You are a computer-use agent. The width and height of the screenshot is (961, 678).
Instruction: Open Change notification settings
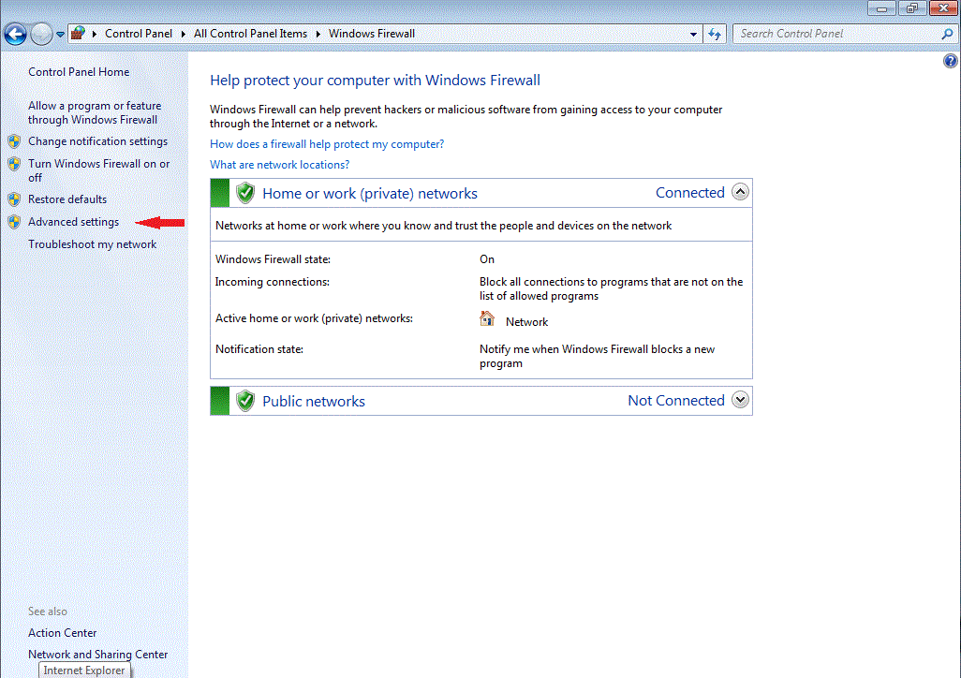point(97,141)
